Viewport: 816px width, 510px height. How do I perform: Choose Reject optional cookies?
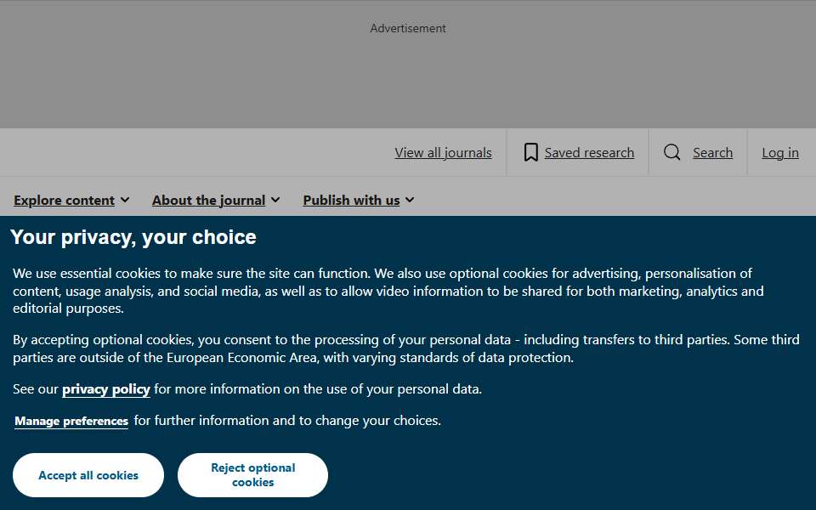click(x=253, y=475)
